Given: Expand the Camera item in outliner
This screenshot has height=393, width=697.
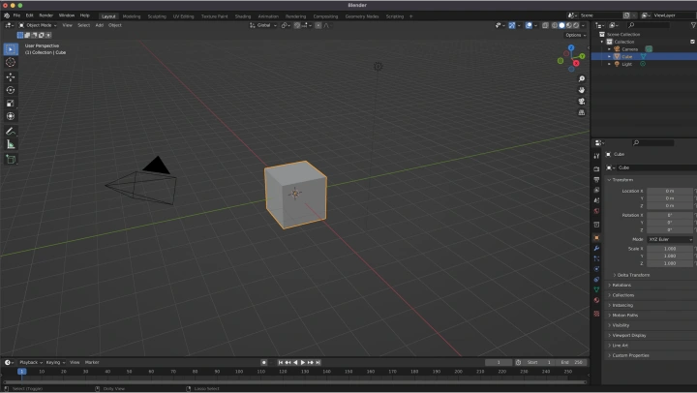Looking at the screenshot, I should pos(609,49).
